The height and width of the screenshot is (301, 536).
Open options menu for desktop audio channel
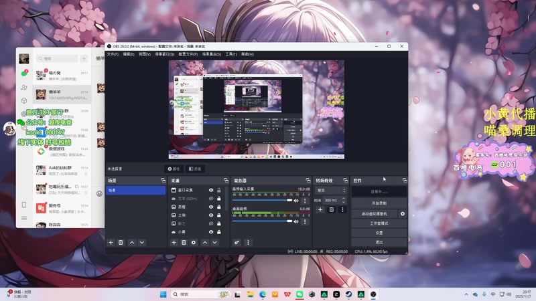pos(305,221)
